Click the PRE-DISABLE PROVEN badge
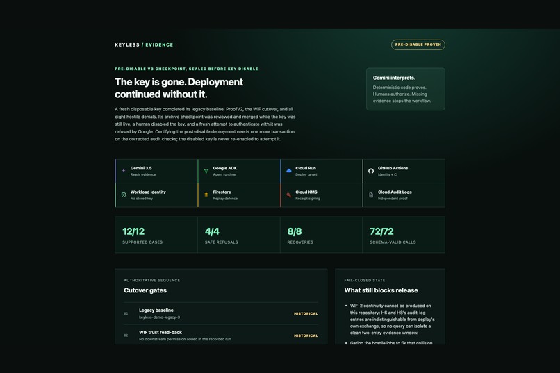The height and width of the screenshot is (373, 560). coord(418,44)
